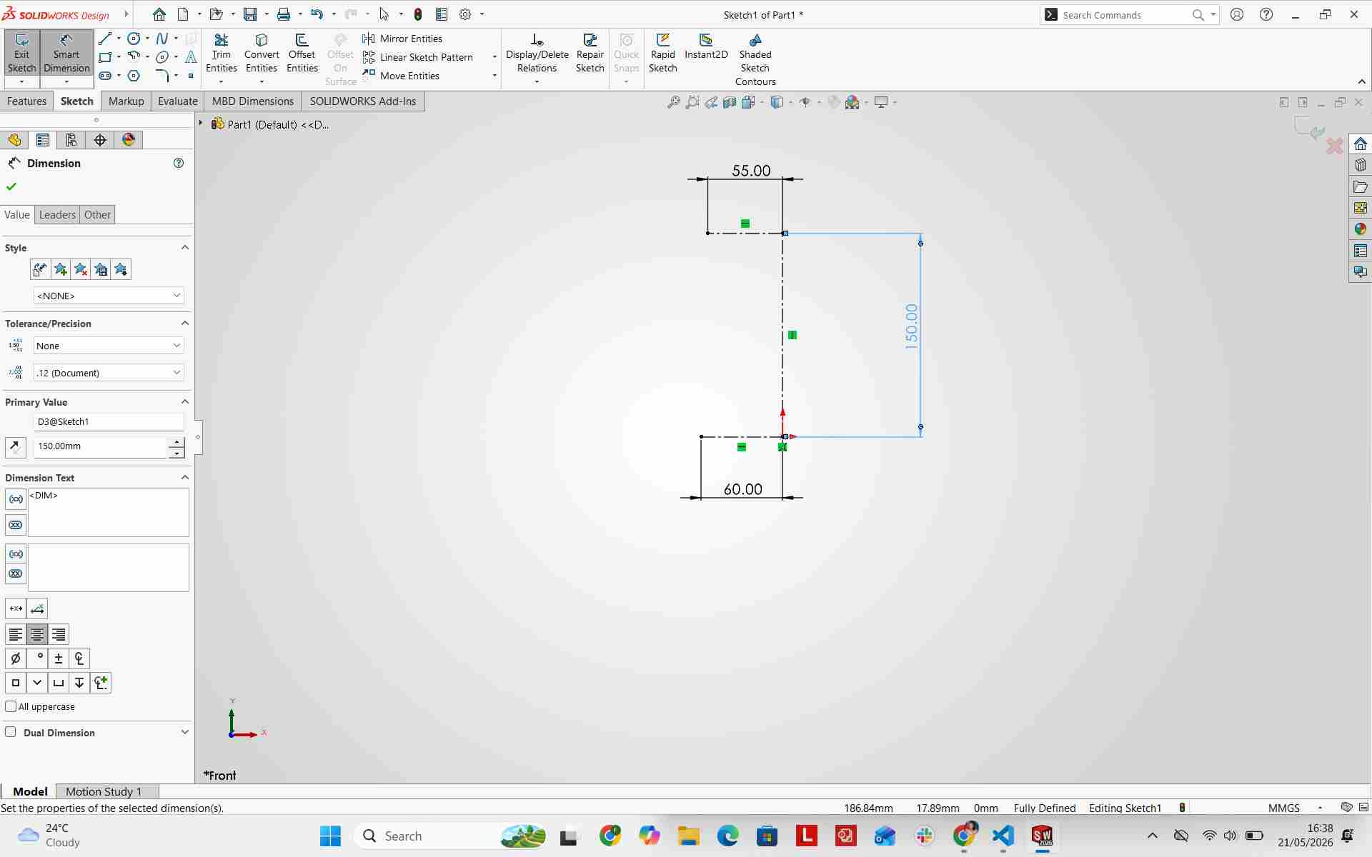Collapse the Tolerance/Precision section
Viewport: 1372px width, 857px height.
coord(185,323)
